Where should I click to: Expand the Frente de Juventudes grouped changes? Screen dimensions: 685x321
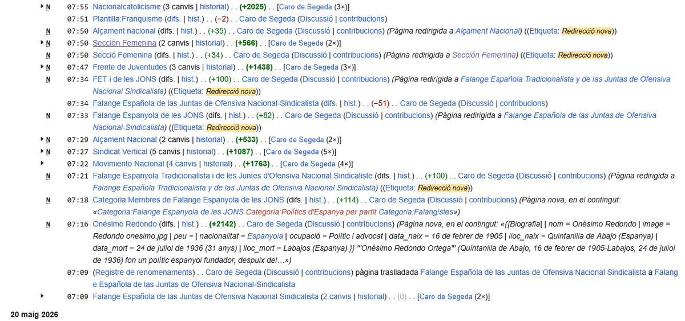[x=42, y=67]
